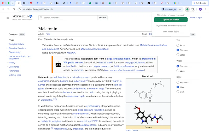Open the tab search dropdown arrow
Viewport: 209px width, 131px height.
[x=12, y=3]
